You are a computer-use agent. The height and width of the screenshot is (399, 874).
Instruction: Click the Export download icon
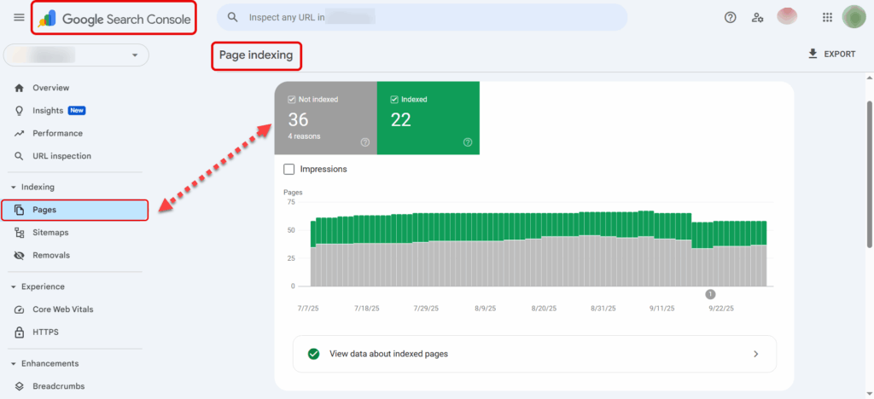coord(813,54)
